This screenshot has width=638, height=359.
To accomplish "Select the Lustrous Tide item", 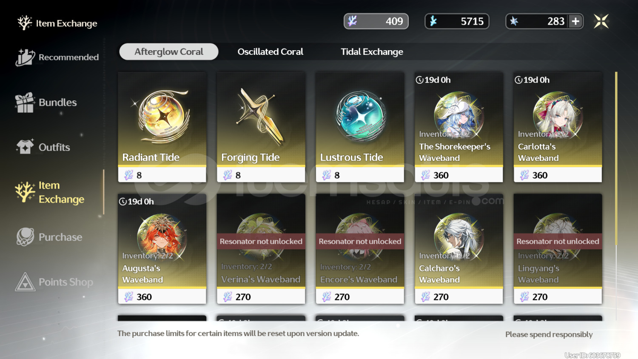I will point(360,127).
